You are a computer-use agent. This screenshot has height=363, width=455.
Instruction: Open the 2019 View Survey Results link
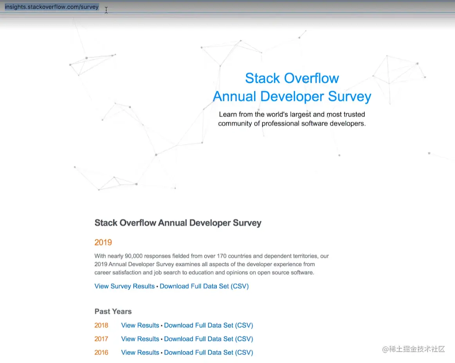125,286
